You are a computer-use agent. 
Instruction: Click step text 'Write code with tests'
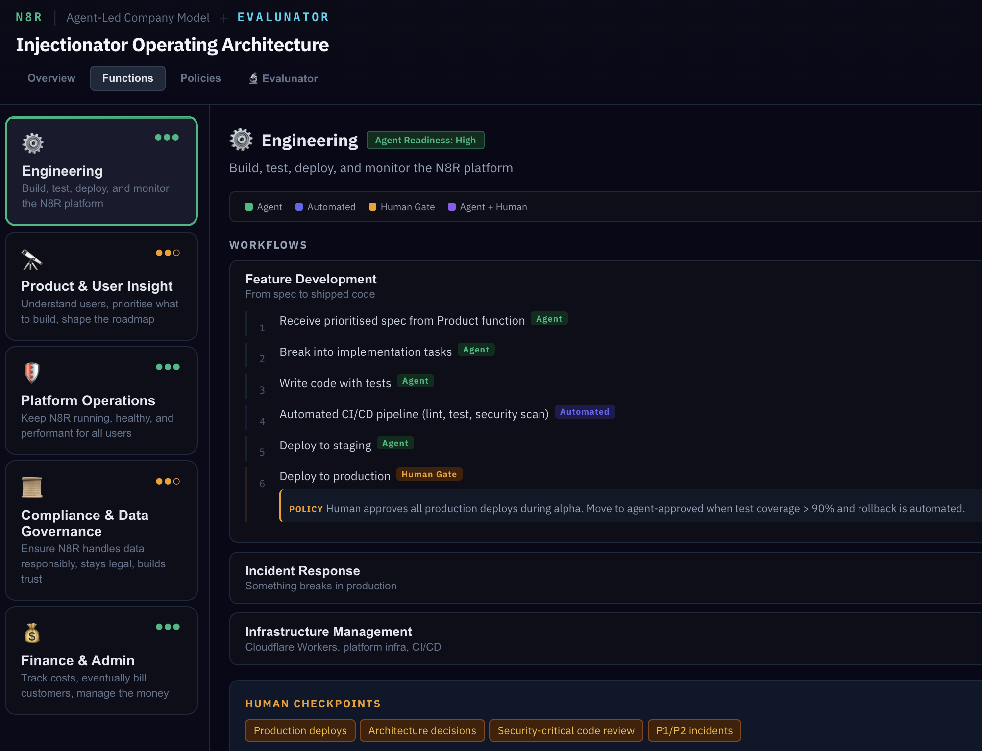coord(335,383)
